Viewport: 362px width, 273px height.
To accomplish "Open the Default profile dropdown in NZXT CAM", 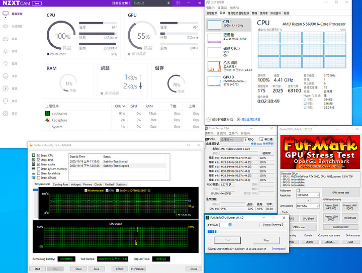I will tap(152, 3).
